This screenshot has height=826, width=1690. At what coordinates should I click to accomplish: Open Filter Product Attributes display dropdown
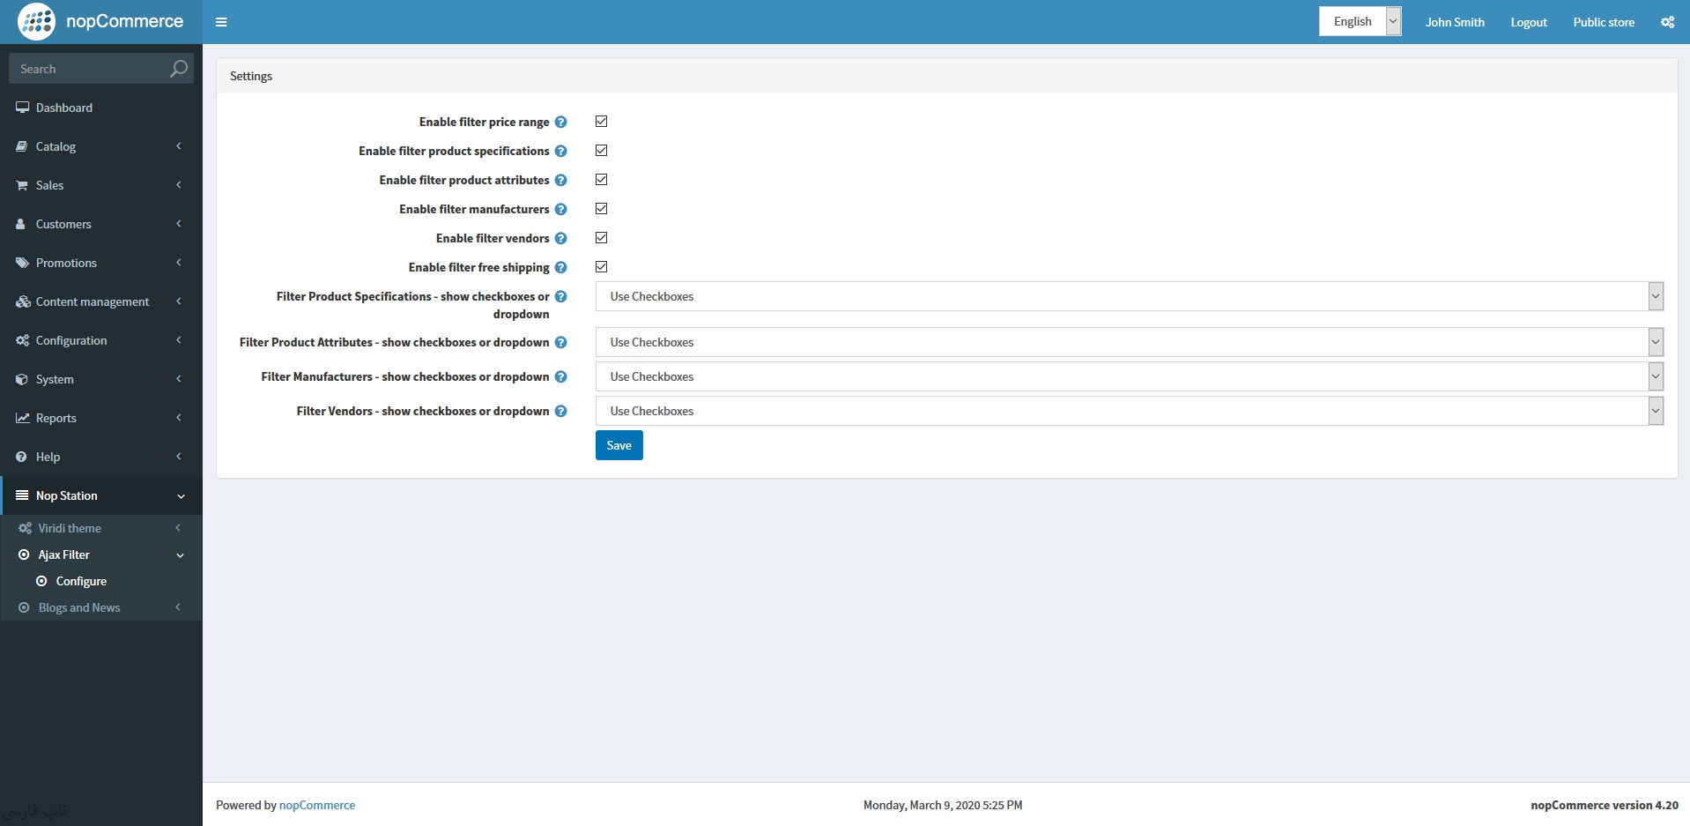click(x=1129, y=342)
